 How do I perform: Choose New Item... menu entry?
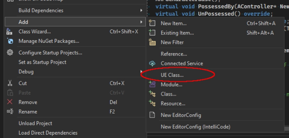point(215,23)
